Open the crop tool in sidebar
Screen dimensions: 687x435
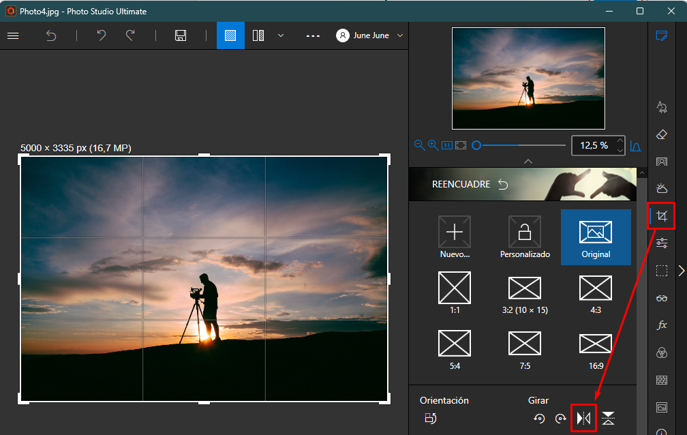tap(662, 215)
